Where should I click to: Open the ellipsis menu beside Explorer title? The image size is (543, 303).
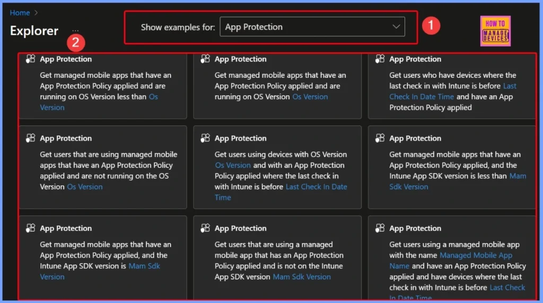coord(75,30)
